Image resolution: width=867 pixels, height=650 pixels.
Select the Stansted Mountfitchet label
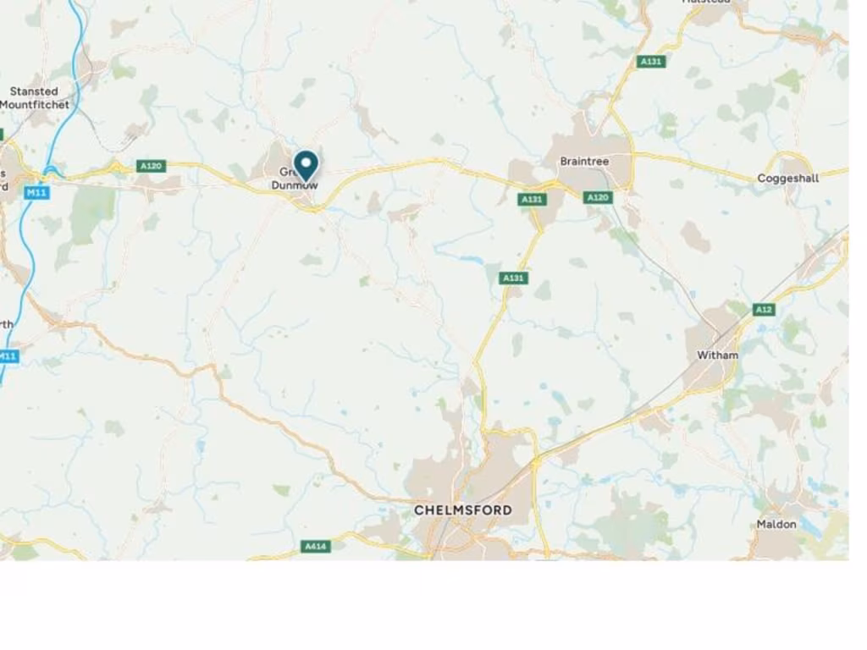pyautogui.click(x=34, y=98)
